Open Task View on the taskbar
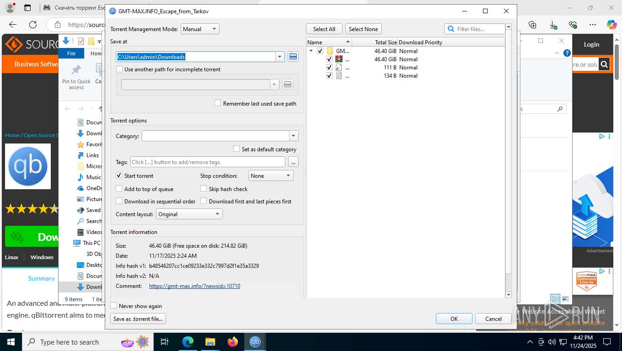The height and width of the screenshot is (351, 622). [x=165, y=342]
